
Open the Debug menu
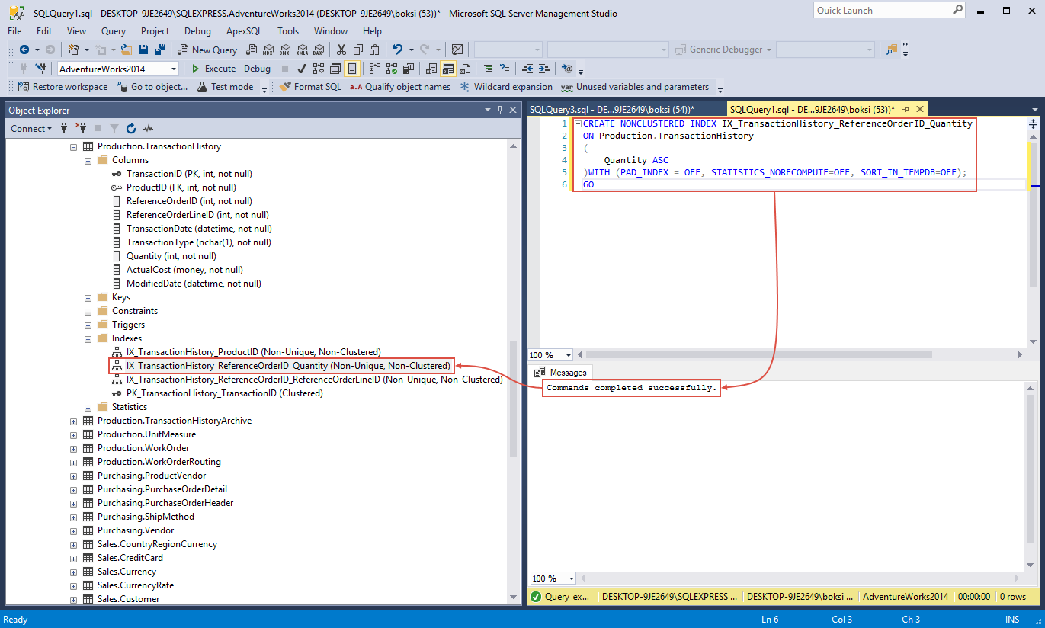pyautogui.click(x=197, y=31)
